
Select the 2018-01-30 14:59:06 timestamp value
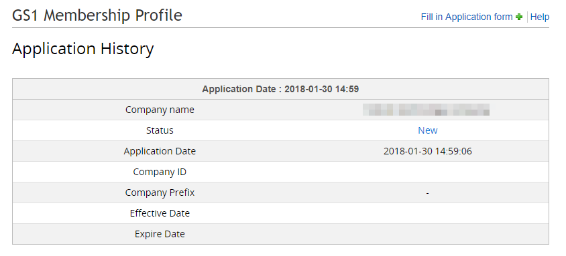pyautogui.click(x=428, y=151)
